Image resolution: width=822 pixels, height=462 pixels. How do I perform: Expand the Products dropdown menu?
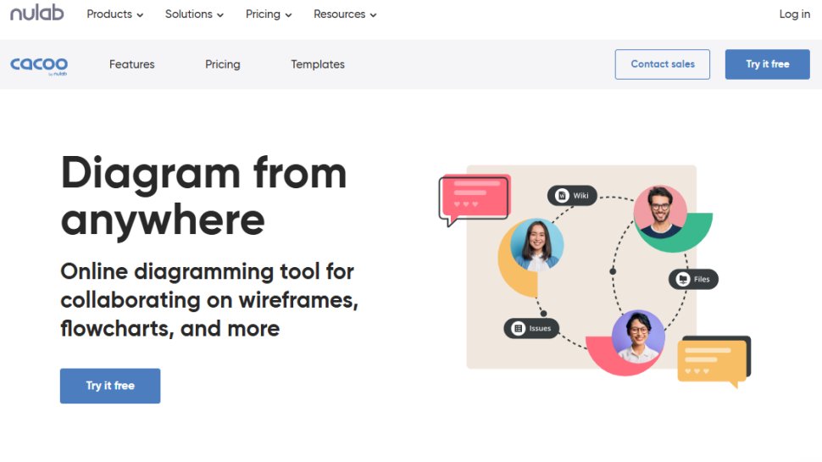tap(114, 14)
